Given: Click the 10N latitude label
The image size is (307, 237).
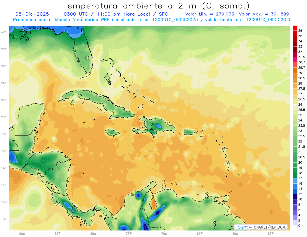Looking at the screenshot, I should tap(4, 202).
